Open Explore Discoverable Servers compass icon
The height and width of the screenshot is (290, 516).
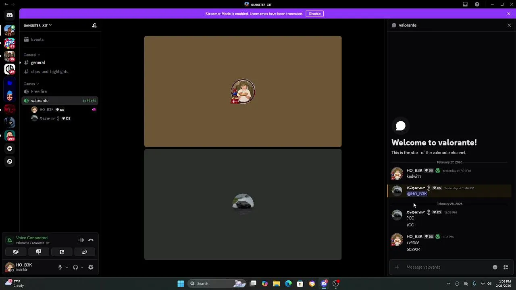(10, 162)
